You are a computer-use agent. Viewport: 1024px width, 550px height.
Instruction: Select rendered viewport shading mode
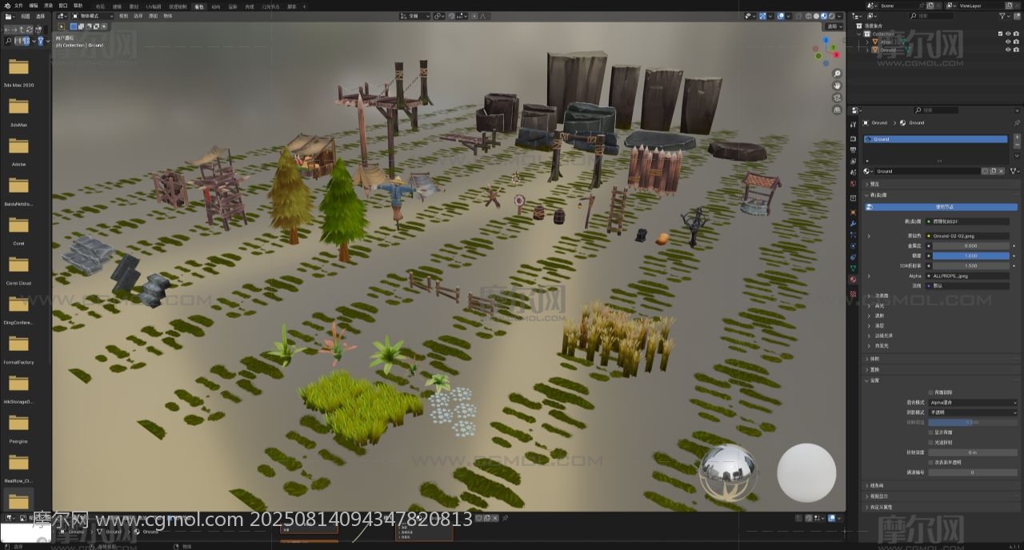pos(832,16)
